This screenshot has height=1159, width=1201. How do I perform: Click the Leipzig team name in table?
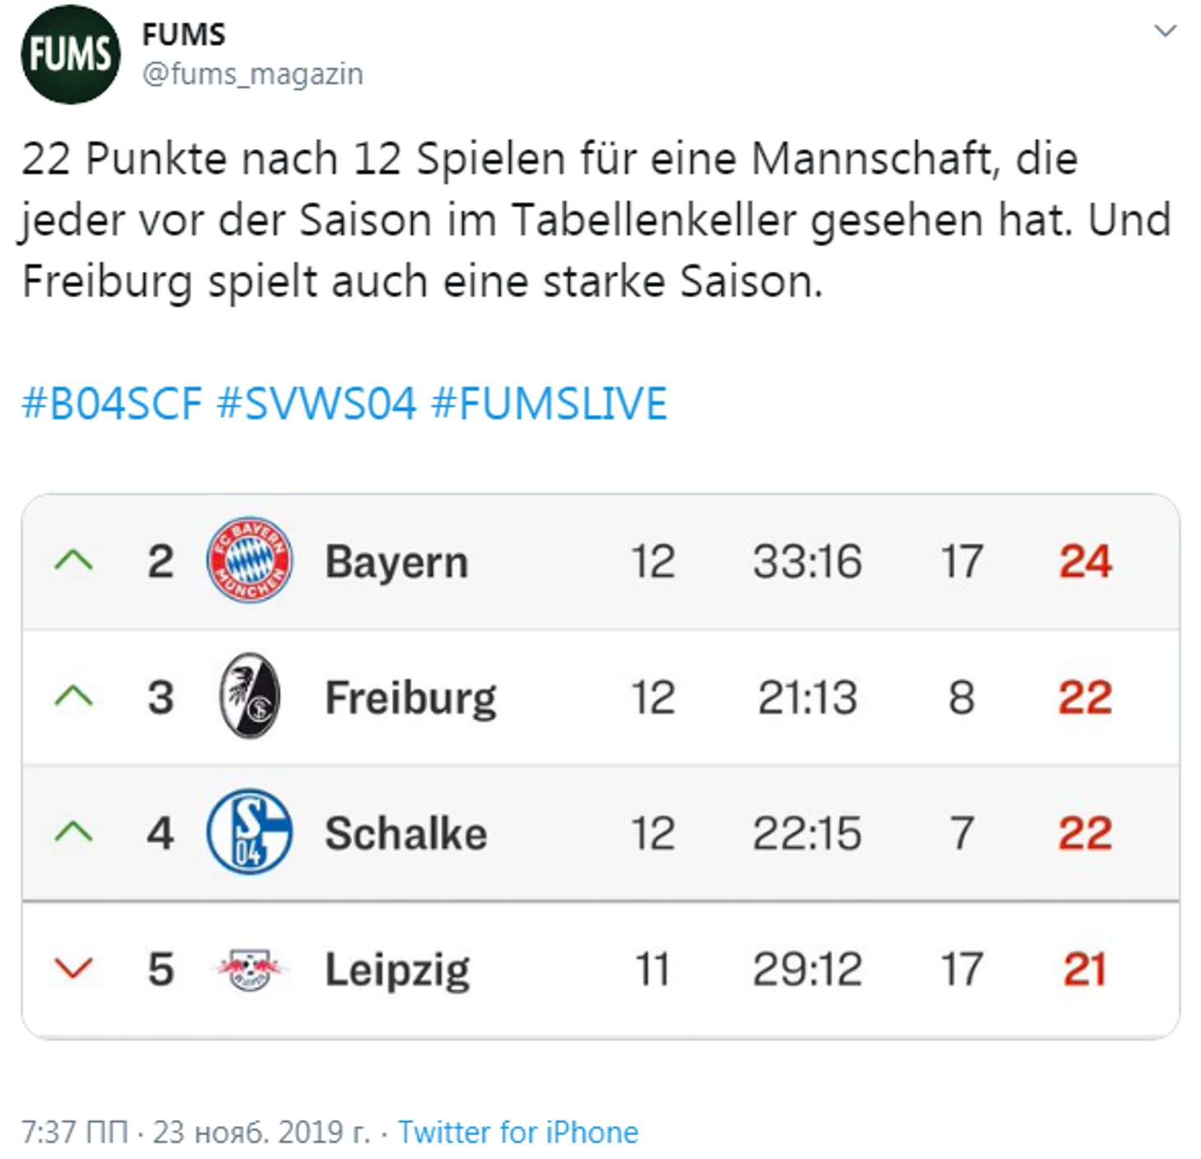point(397,970)
